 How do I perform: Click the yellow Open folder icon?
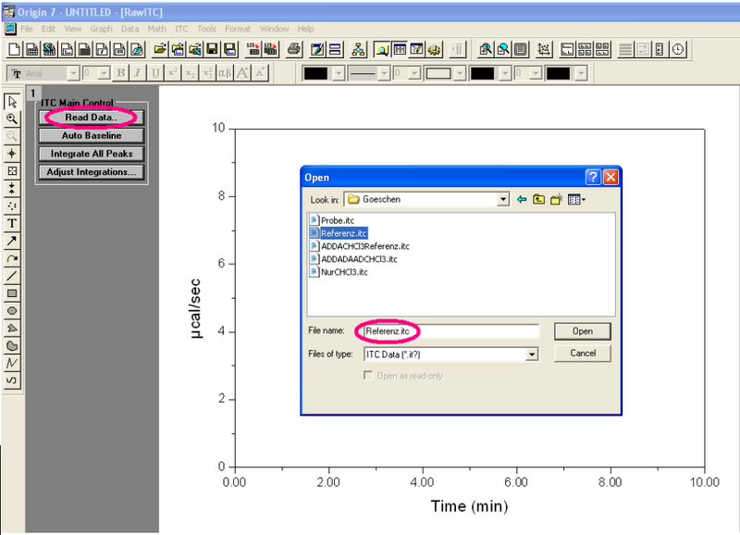pyautogui.click(x=160, y=49)
